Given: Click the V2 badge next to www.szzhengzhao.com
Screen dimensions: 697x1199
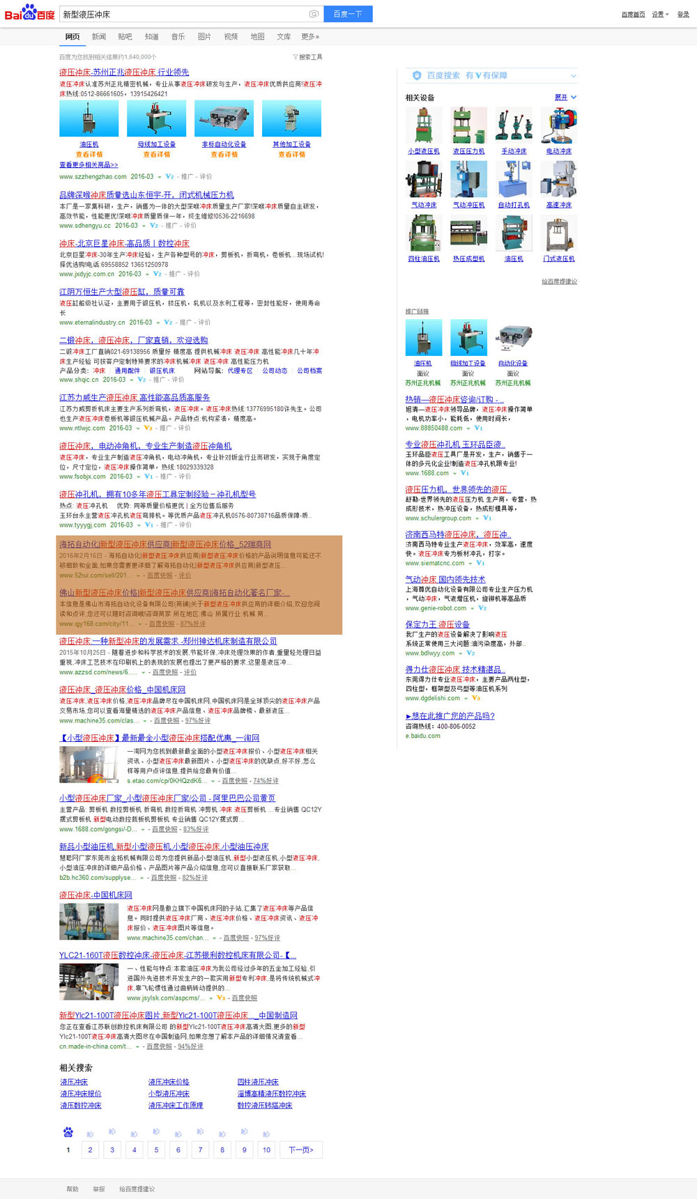Looking at the screenshot, I should tap(169, 177).
